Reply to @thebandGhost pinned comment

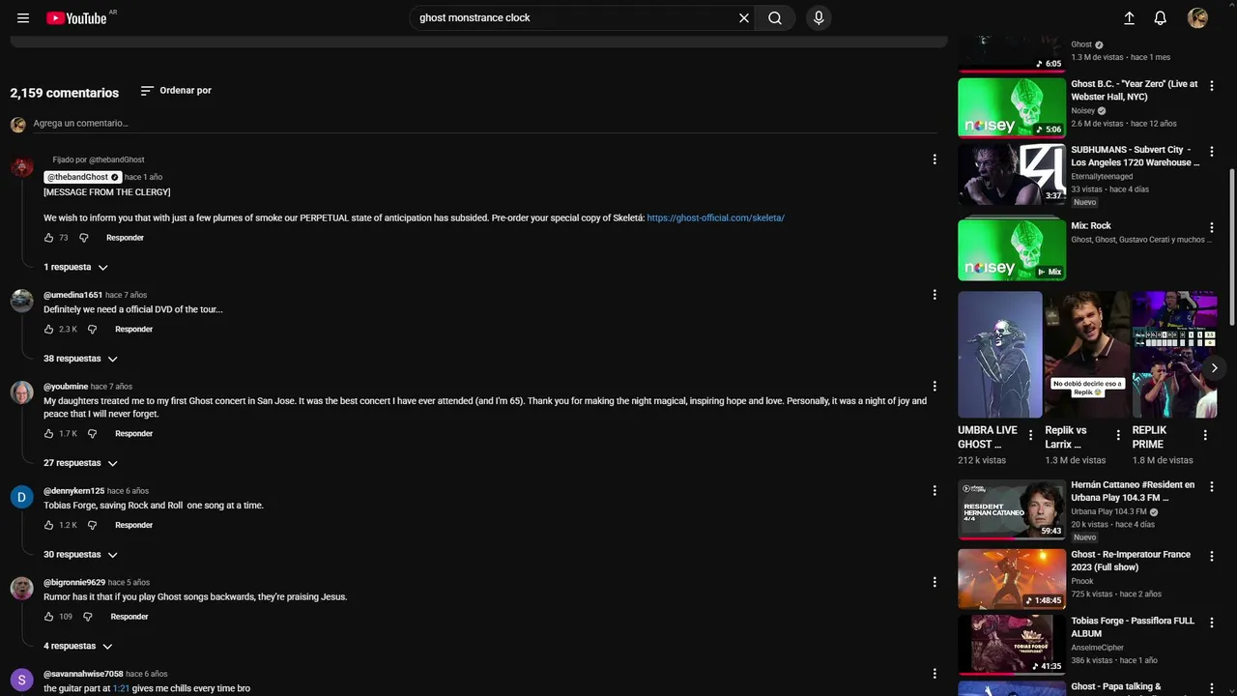coord(125,238)
